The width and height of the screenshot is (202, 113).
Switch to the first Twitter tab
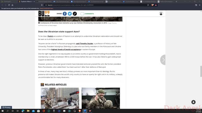tap(96, 2)
